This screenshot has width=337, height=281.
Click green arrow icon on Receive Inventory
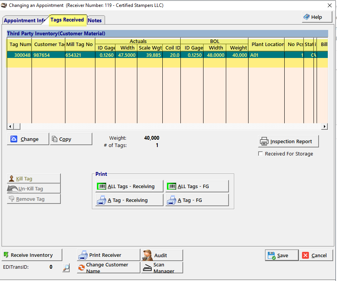(6, 255)
